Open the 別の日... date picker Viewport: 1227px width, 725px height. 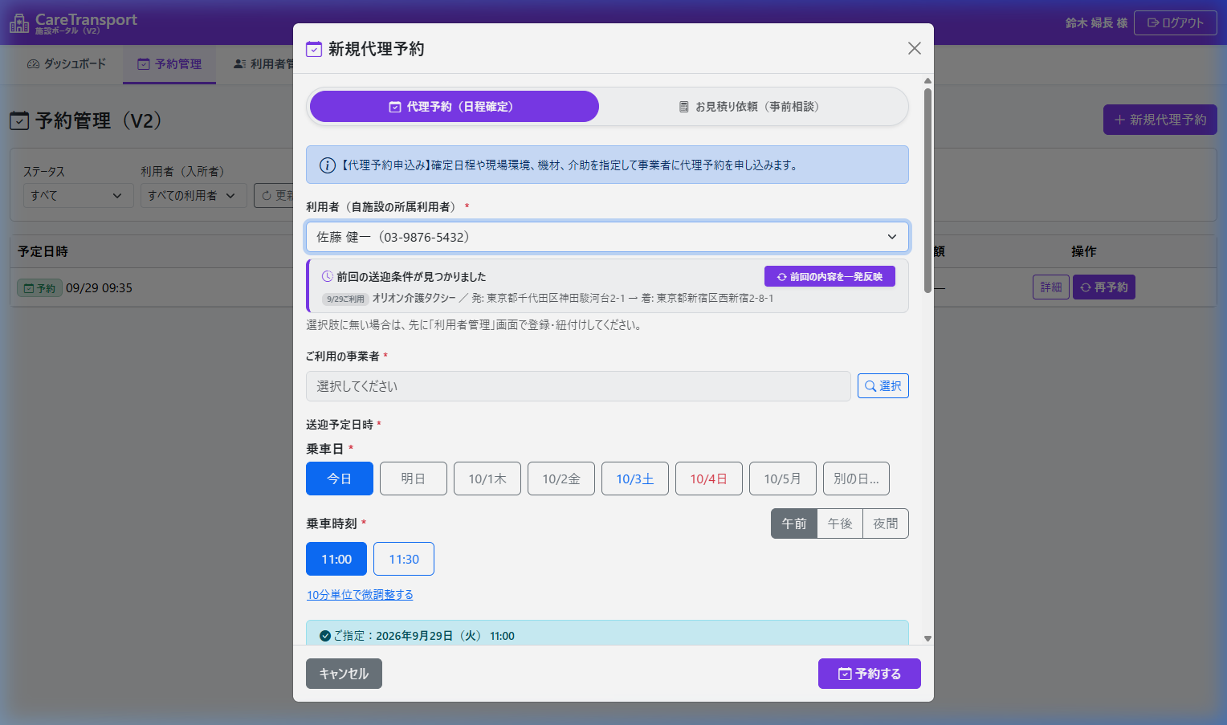[856, 479]
